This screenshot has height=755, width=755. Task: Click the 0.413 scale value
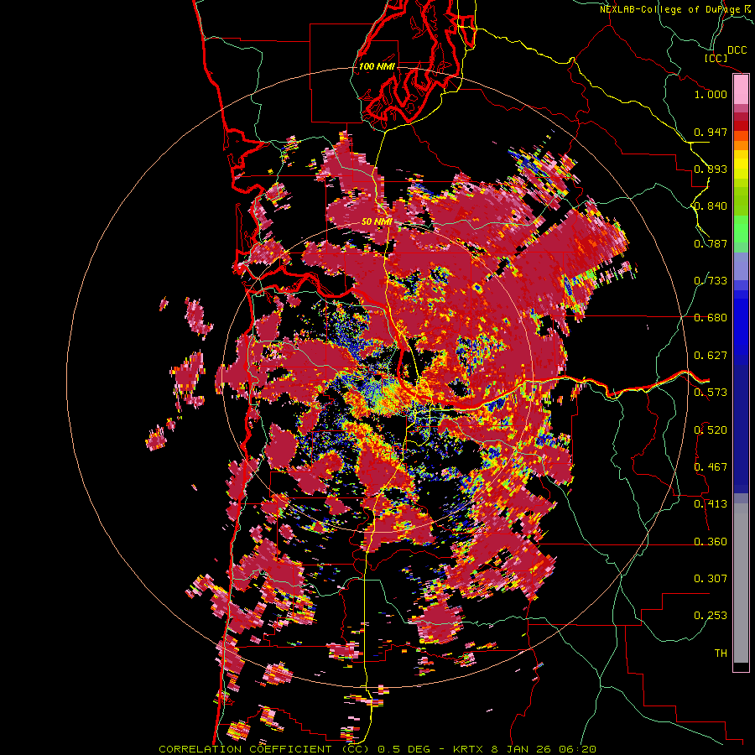tap(711, 504)
